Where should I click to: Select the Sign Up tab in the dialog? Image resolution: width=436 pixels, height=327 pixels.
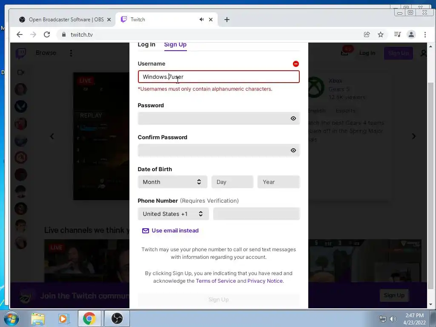pos(175,44)
